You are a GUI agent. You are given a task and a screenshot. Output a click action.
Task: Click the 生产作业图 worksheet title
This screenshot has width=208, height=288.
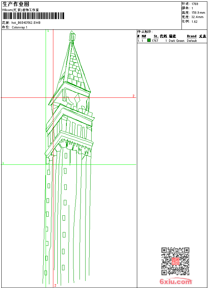pos(16,4)
